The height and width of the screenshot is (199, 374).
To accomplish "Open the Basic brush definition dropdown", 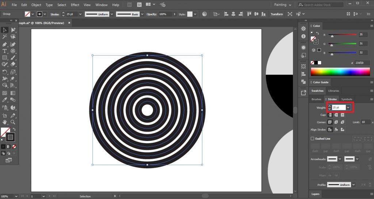I will coord(142,14).
